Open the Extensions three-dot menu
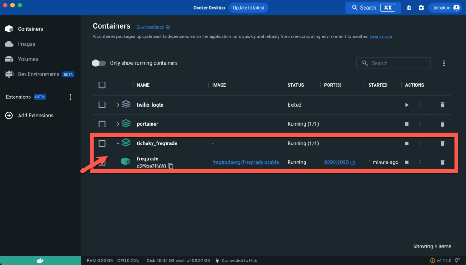 click(x=71, y=97)
